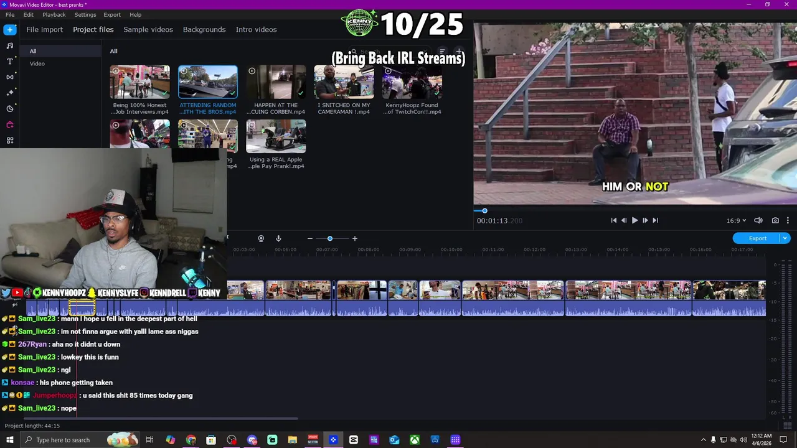Click the Project length: 44:15 status text
797x448 pixels.
pos(32,426)
